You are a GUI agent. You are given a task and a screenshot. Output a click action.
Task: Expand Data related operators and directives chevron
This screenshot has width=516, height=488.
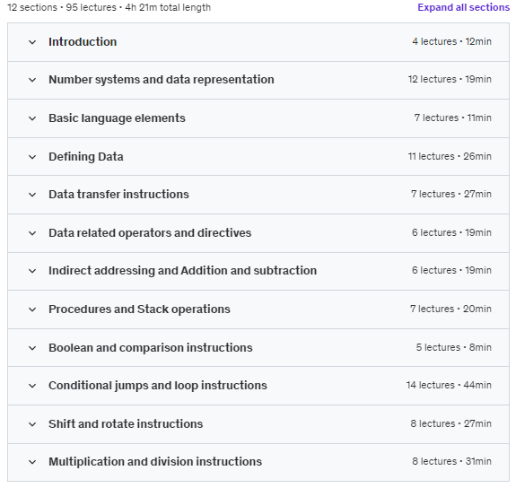coord(32,233)
